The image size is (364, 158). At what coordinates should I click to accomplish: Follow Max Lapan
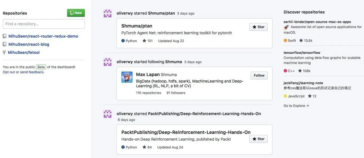[x=259, y=75]
